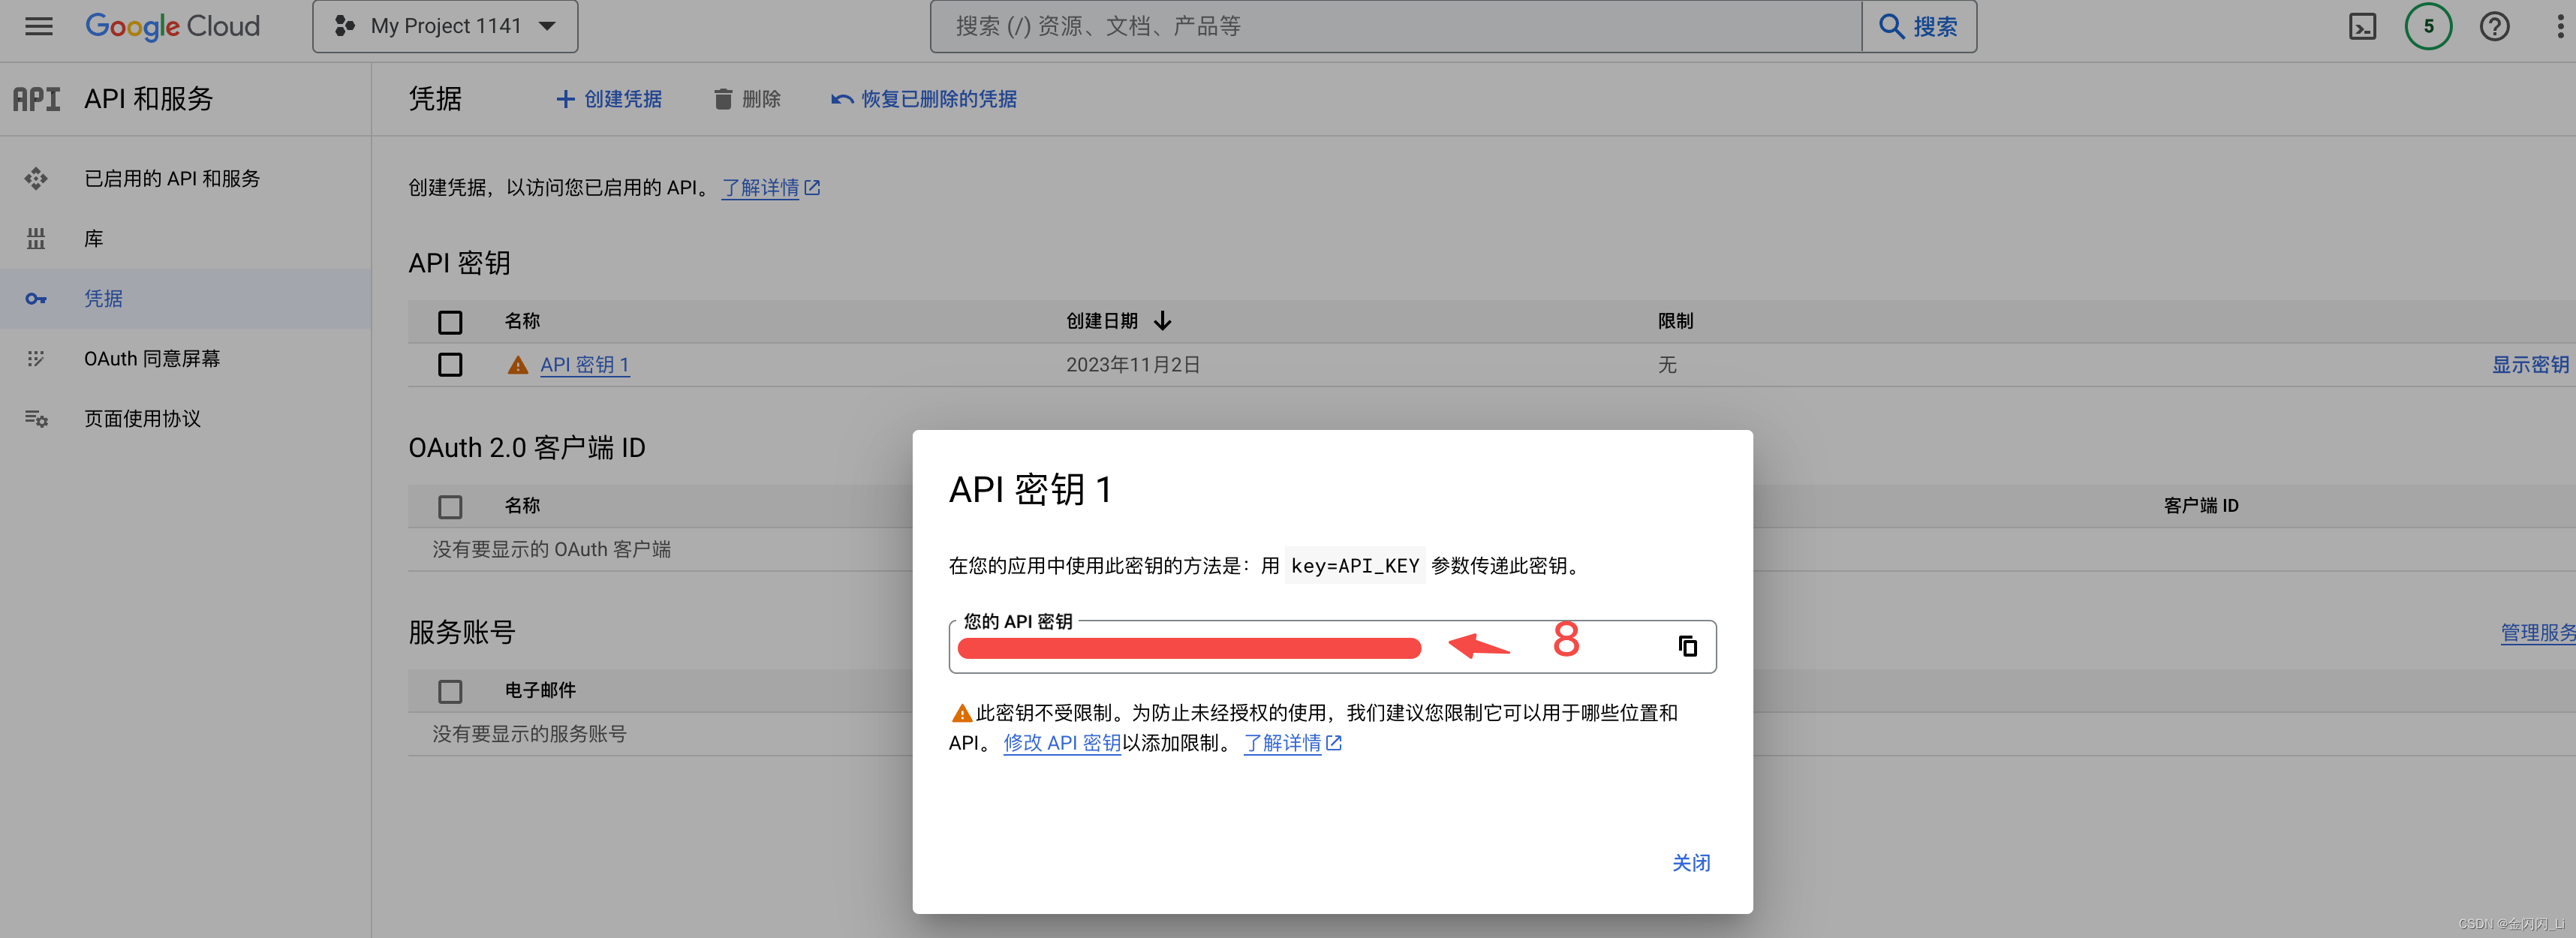The height and width of the screenshot is (938, 2576).
Task: Open the OAuth 同意屏幕 sidebar item
Action: [151, 359]
